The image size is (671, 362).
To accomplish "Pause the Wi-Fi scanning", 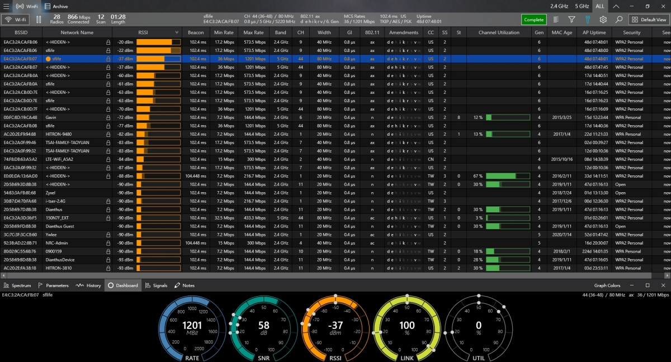I will [x=39, y=20].
